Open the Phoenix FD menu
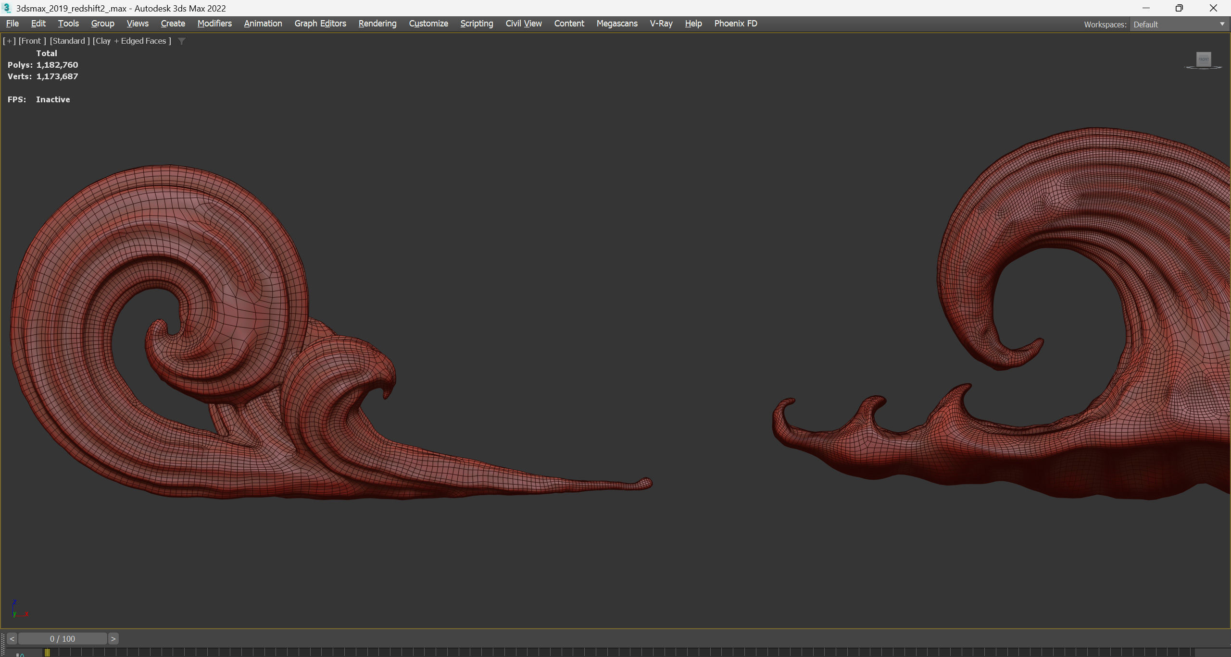 pos(735,24)
